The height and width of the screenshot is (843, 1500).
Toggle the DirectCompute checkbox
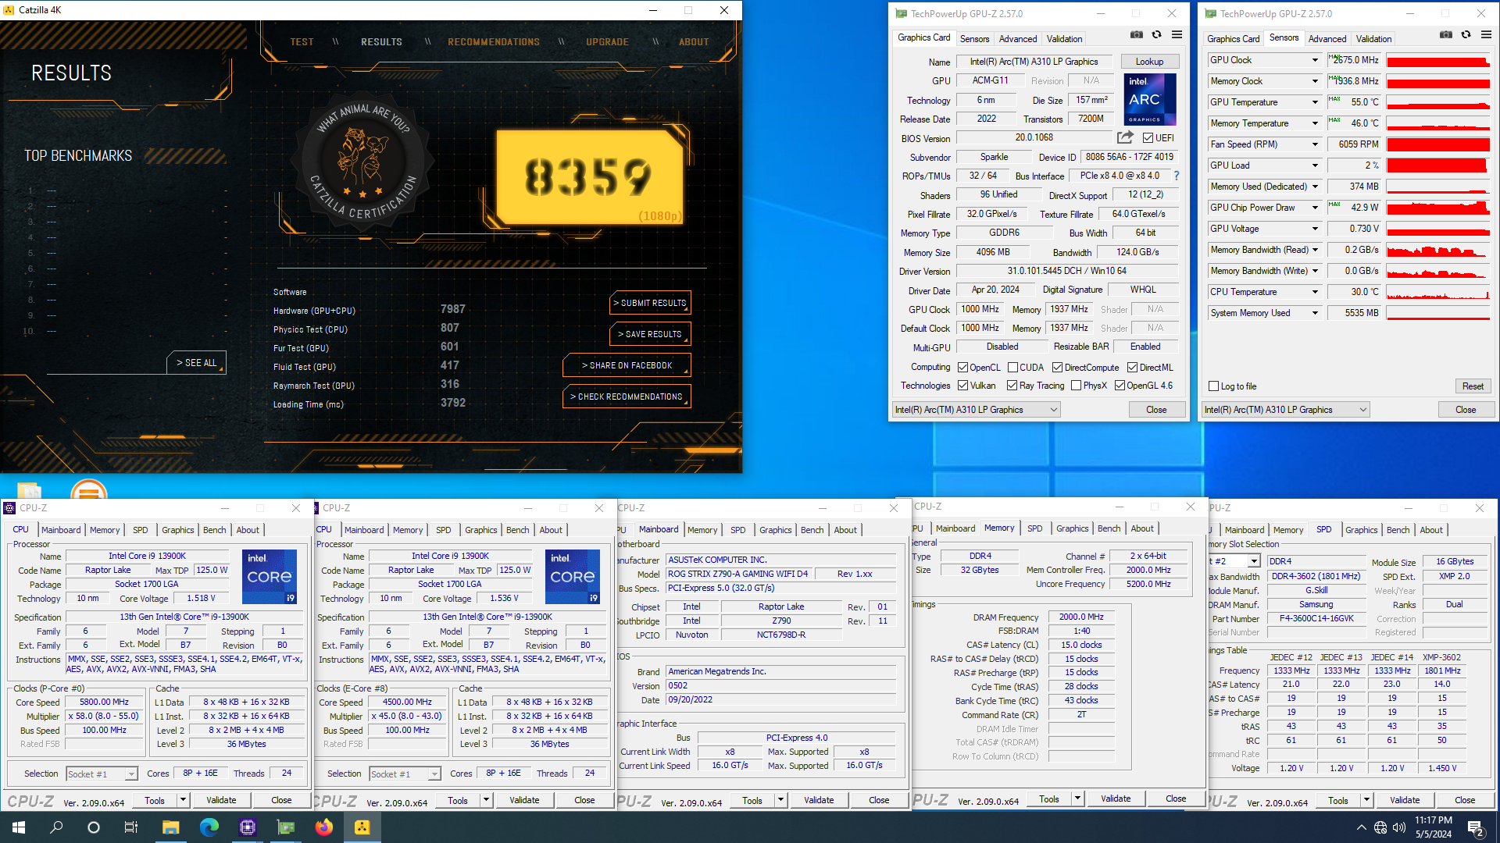coord(1057,368)
